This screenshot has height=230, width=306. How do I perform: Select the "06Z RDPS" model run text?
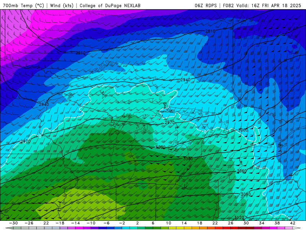tap(206, 5)
